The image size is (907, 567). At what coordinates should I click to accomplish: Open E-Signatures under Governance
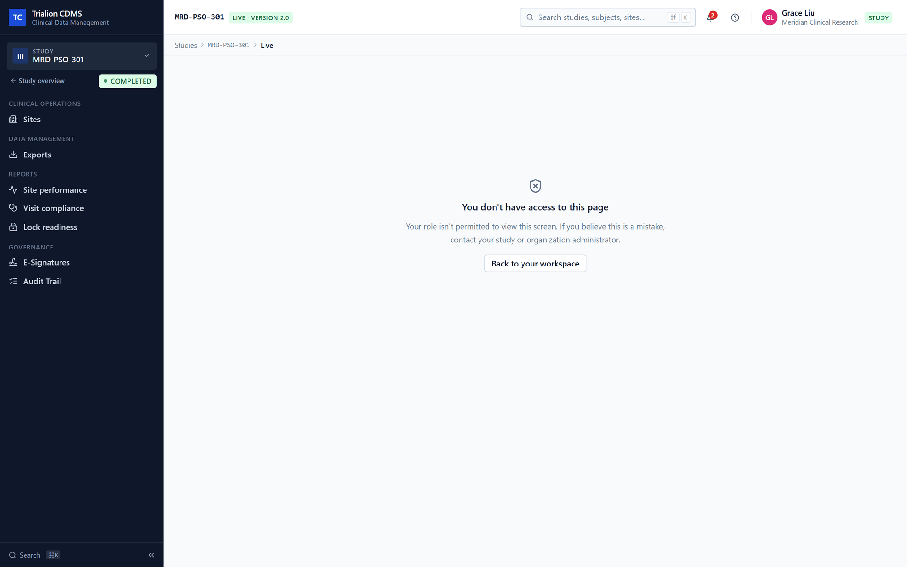click(82, 262)
